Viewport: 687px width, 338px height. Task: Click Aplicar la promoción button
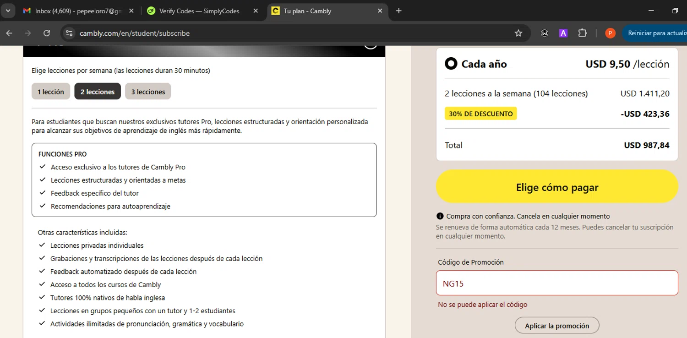(557, 326)
